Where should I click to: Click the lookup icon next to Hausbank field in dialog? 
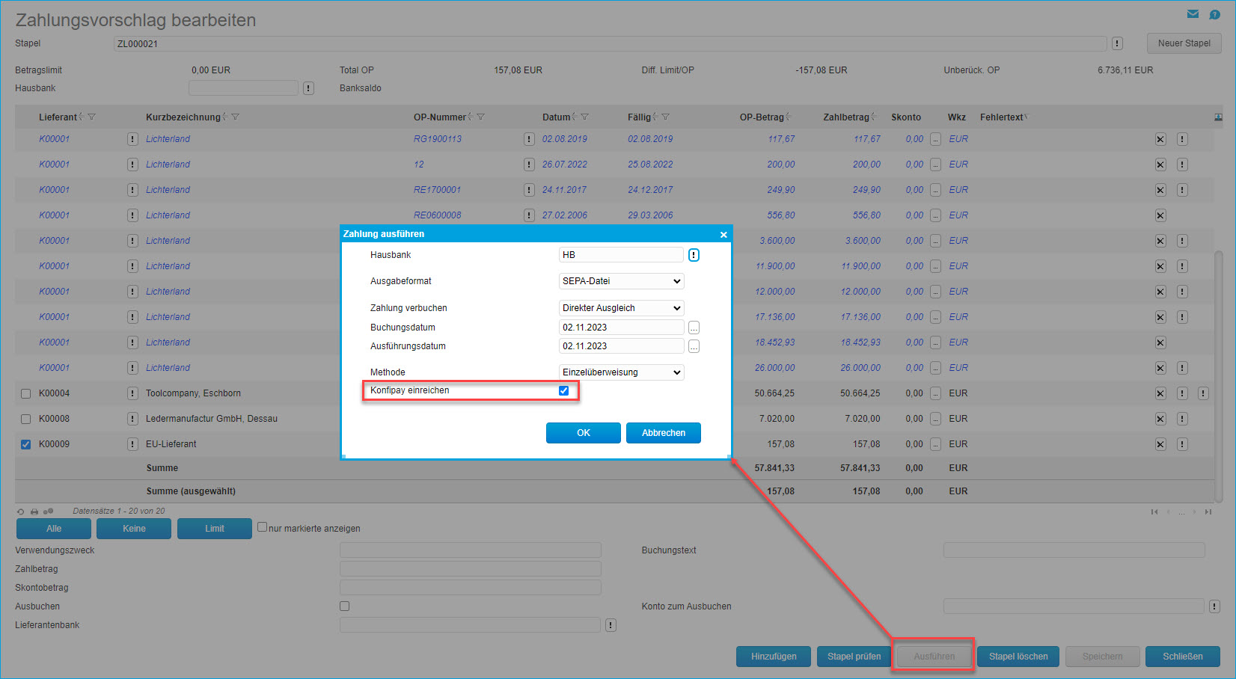pos(694,255)
